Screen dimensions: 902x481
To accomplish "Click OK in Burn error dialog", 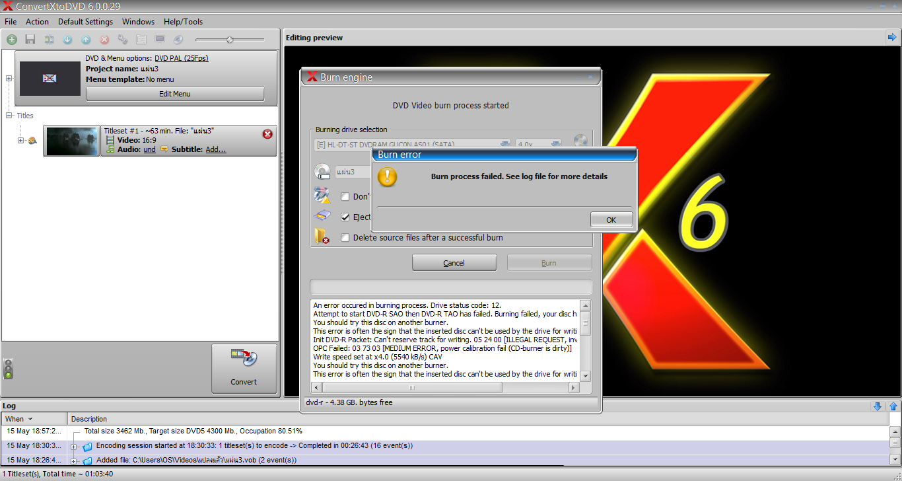I will (x=611, y=220).
